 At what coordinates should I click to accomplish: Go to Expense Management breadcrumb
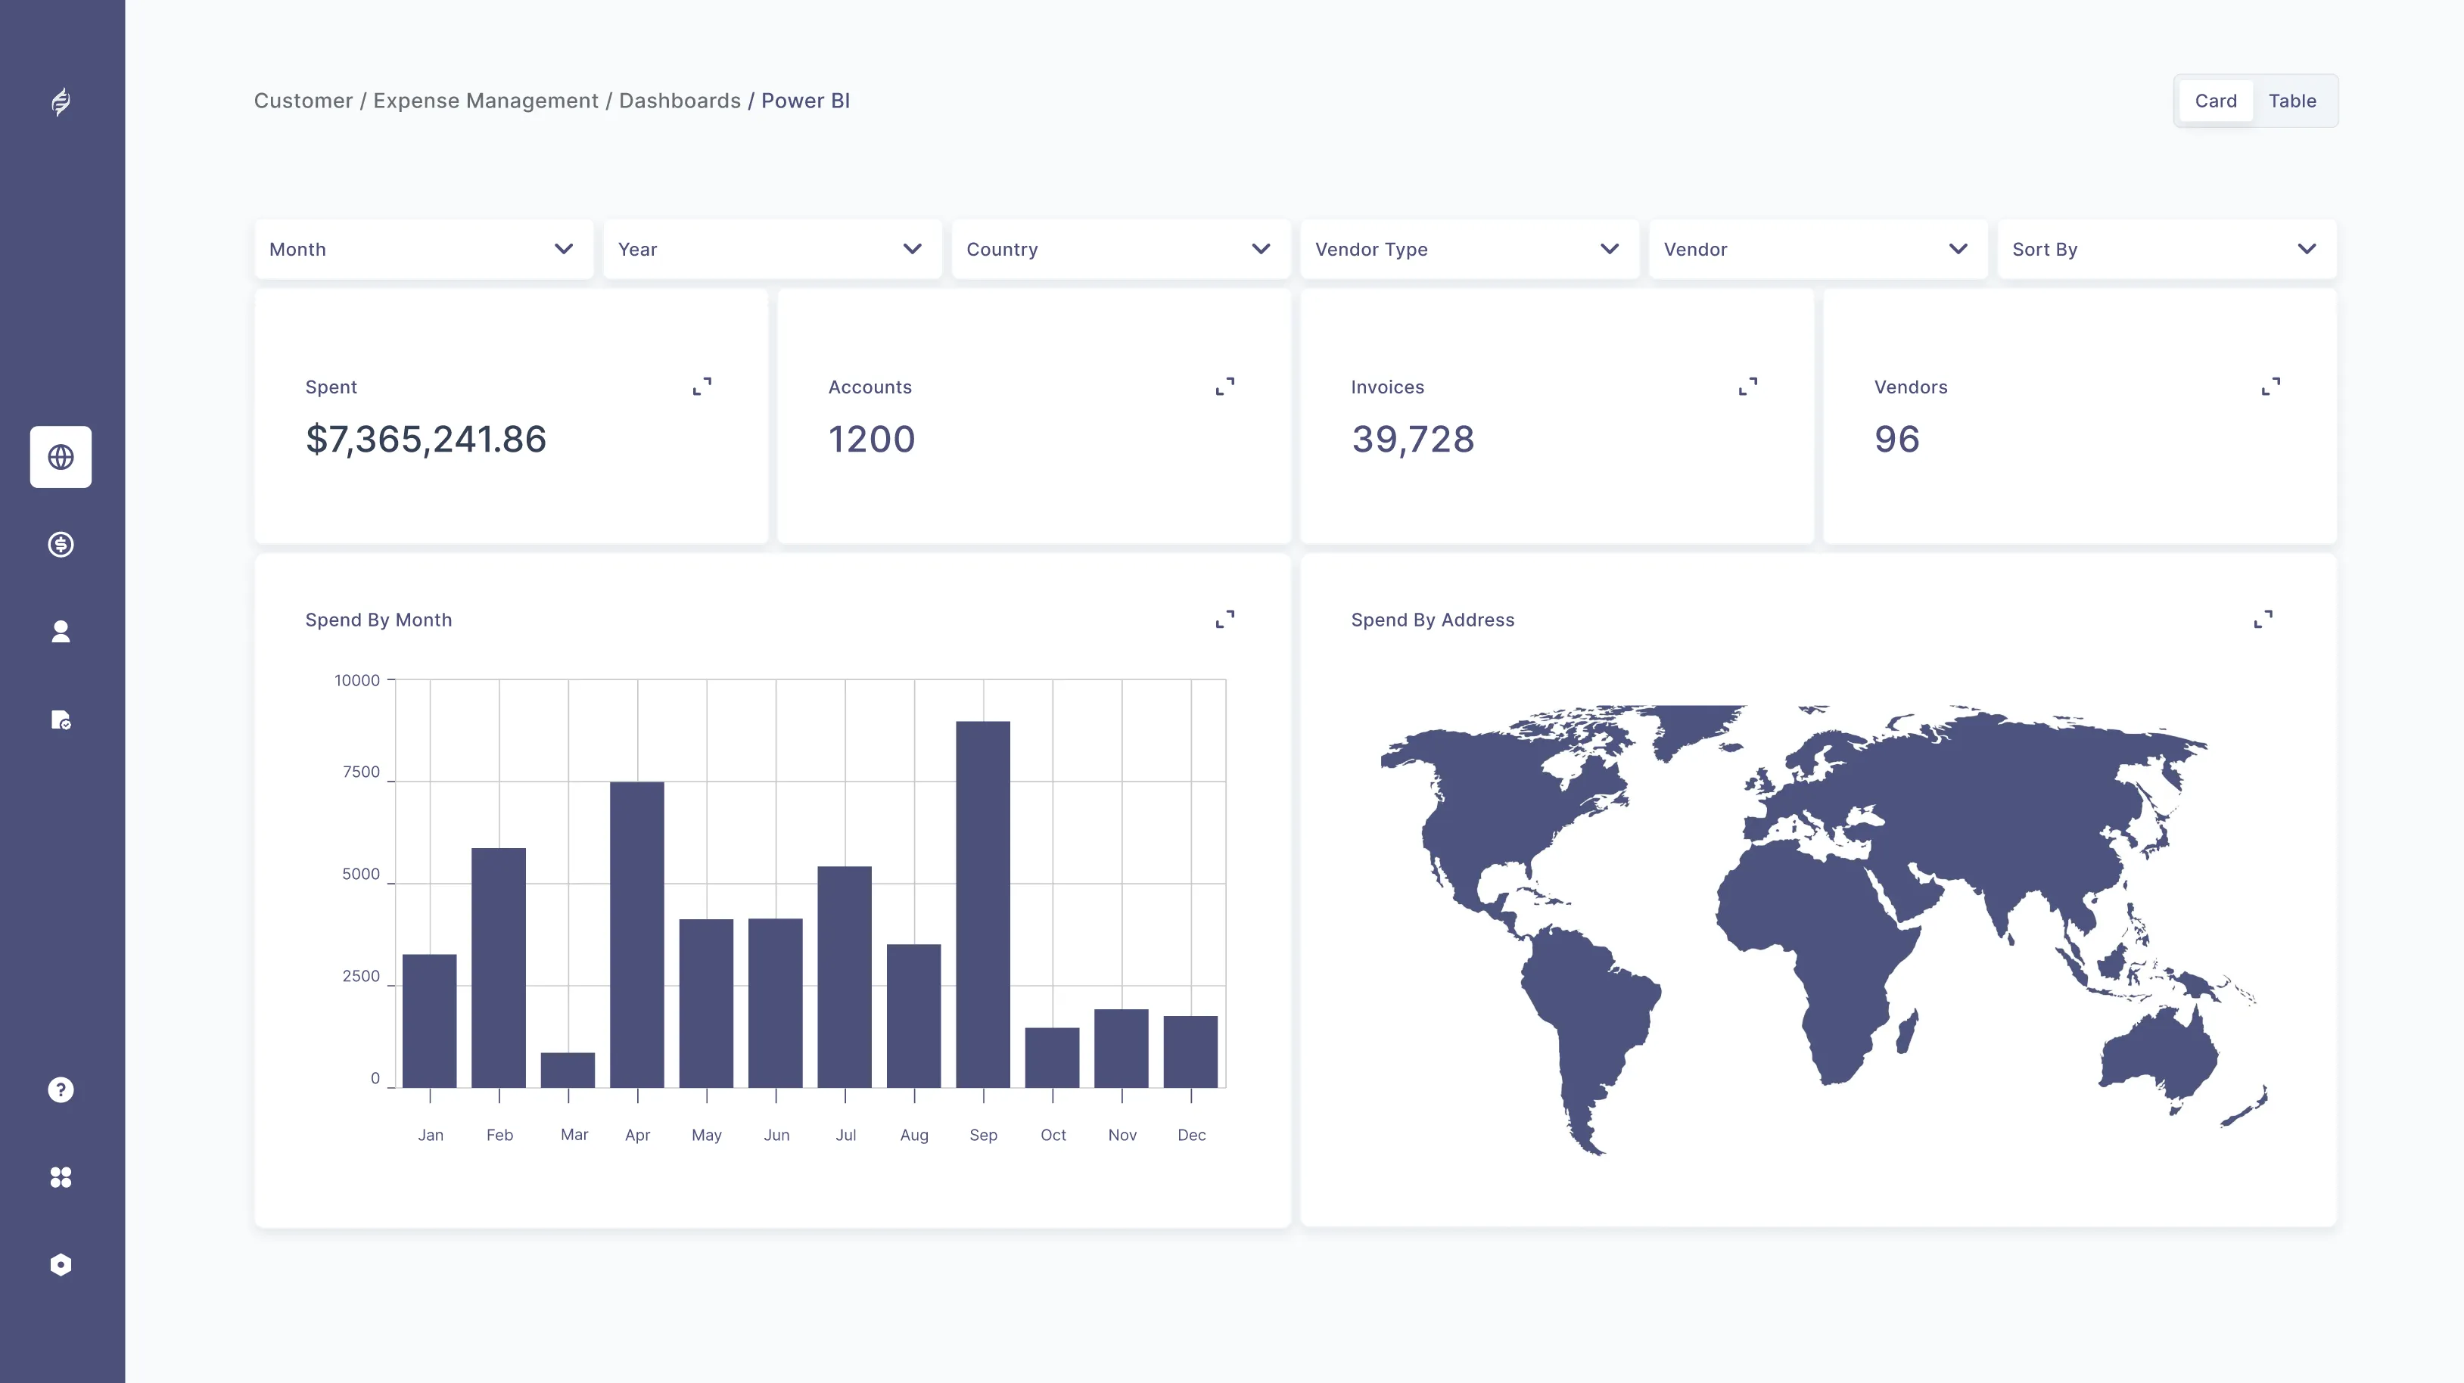click(485, 101)
